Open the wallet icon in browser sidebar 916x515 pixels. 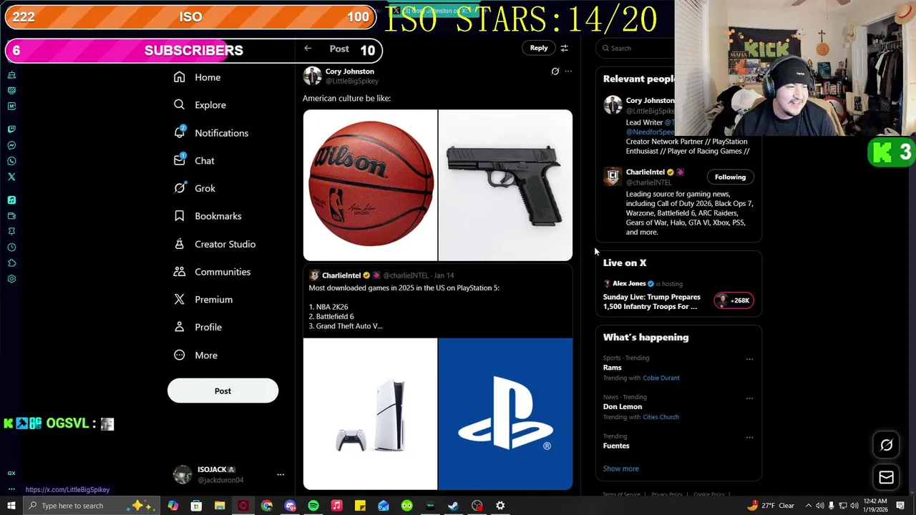point(11,216)
